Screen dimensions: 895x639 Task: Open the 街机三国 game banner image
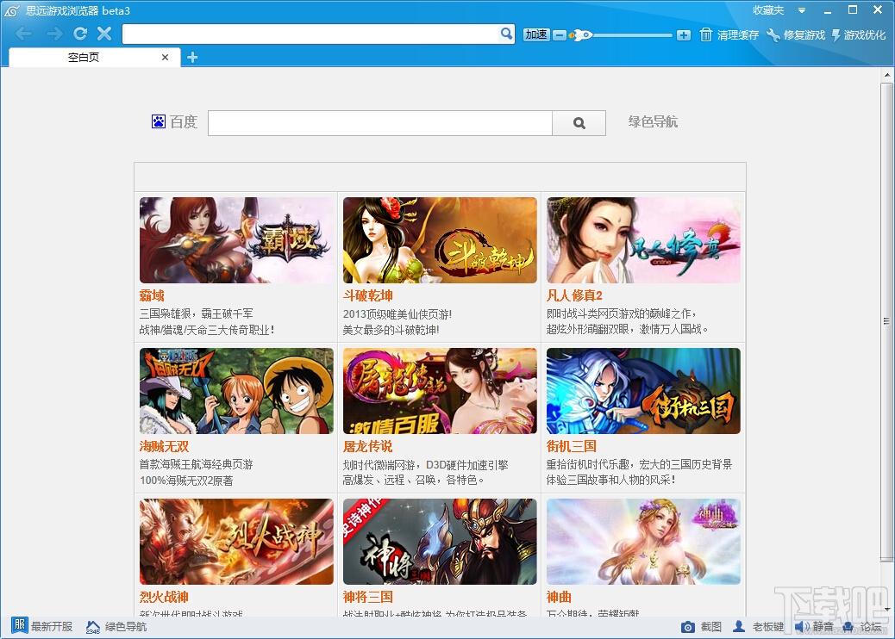pos(643,391)
